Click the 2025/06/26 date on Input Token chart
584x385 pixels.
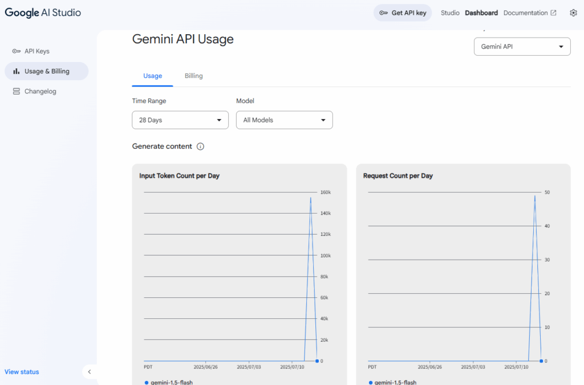[x=205, y=367]
